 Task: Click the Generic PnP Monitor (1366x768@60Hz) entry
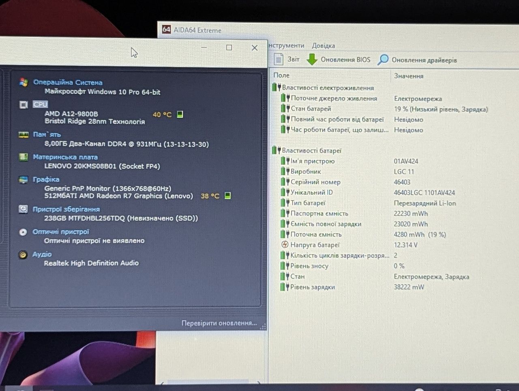(x=108, y=188)
